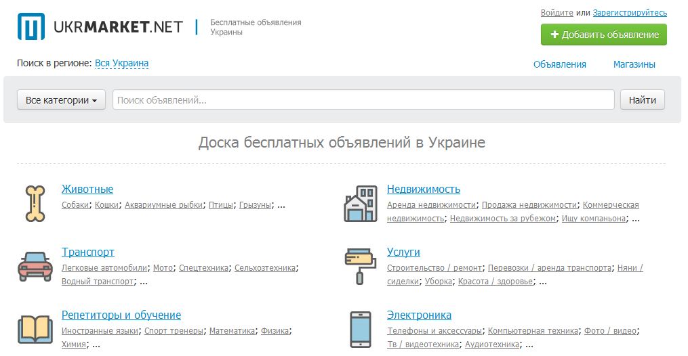The width and height of the screenshot is (688, 356).
Task: Switch to the Магазины tab
Action: pos(634,65)
